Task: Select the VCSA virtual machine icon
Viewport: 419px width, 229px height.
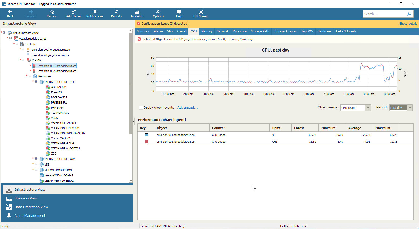Action: tap(48, 118)
